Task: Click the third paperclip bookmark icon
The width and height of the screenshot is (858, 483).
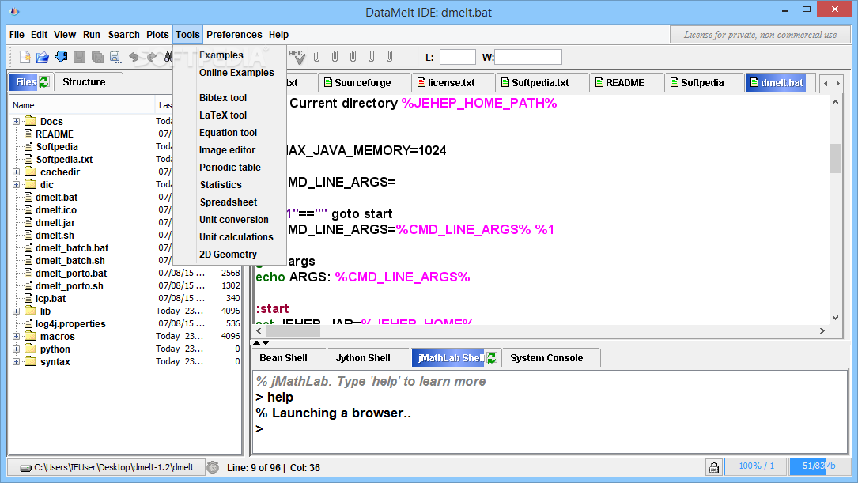Action: [x=353, y=56]
